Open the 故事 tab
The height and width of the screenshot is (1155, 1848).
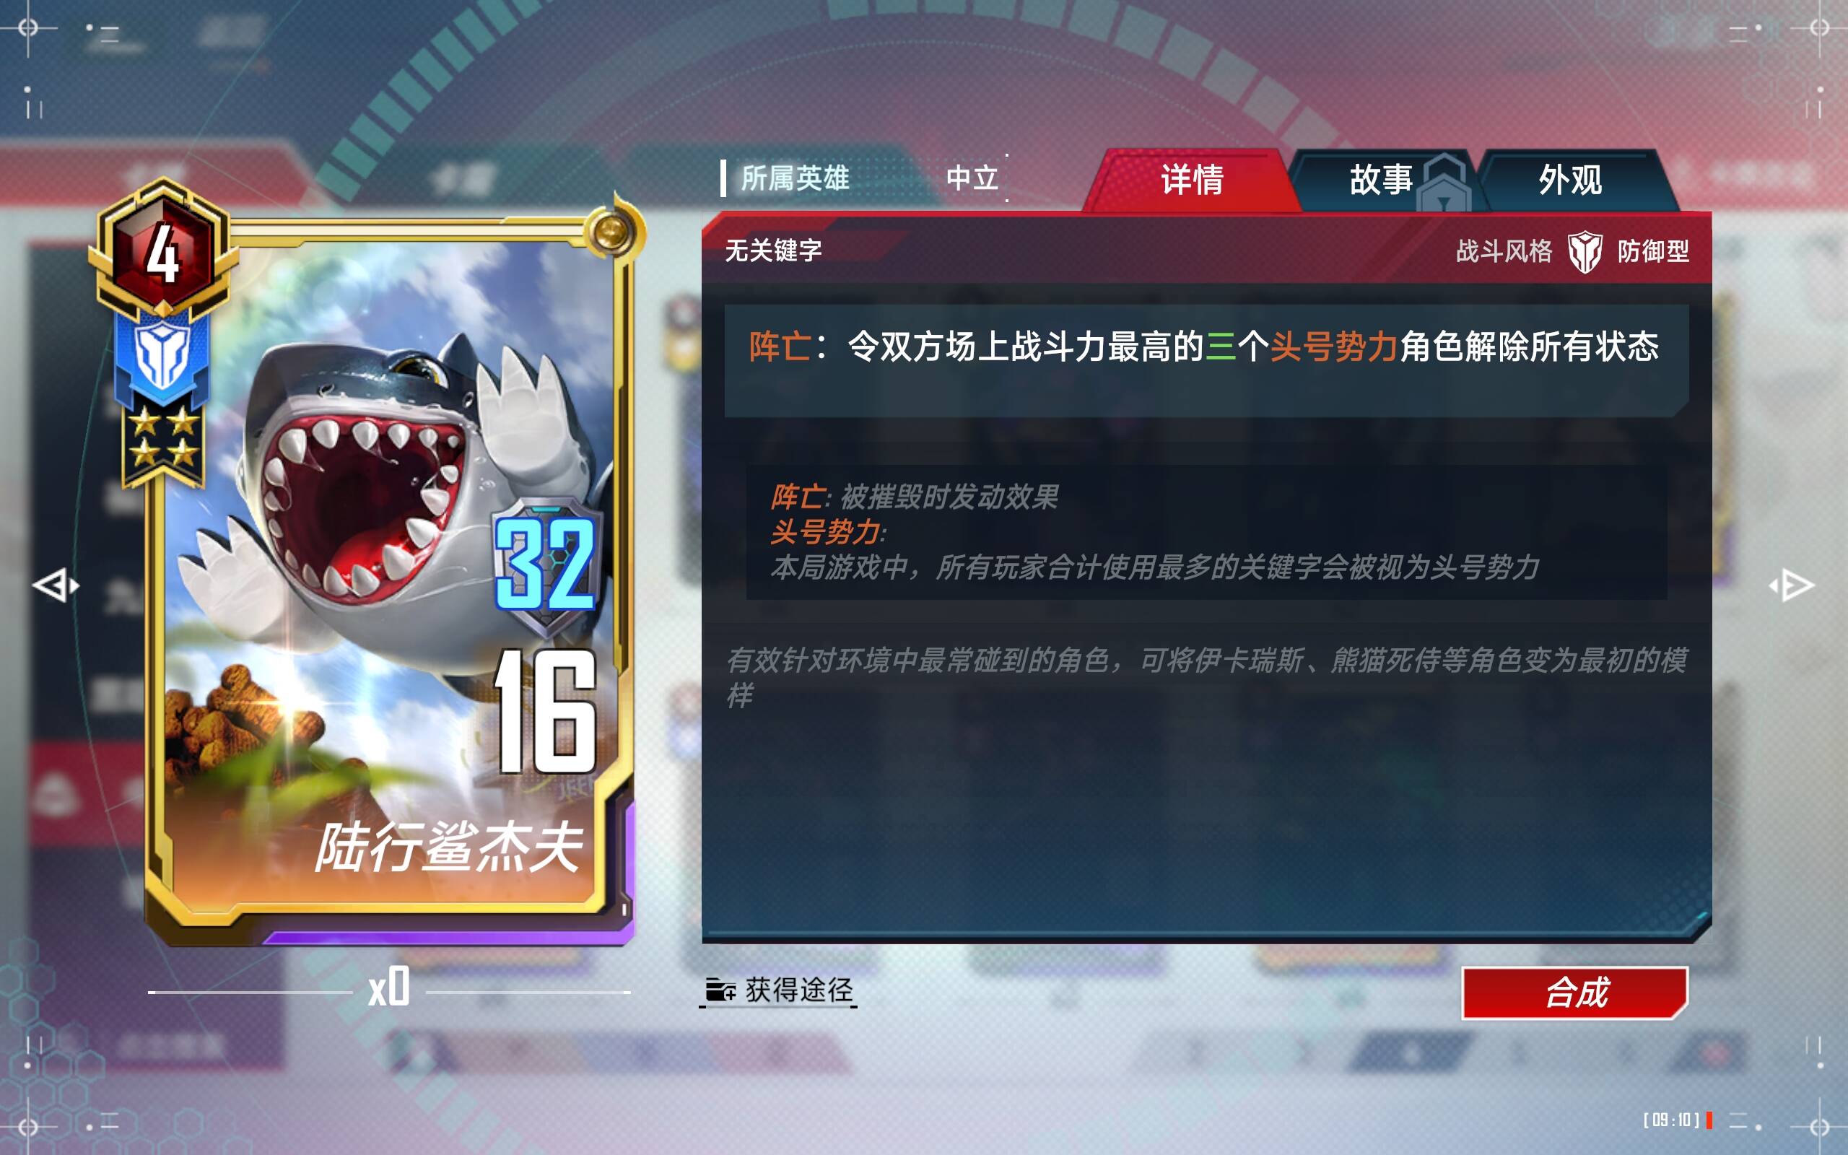tap(1381, 180)
